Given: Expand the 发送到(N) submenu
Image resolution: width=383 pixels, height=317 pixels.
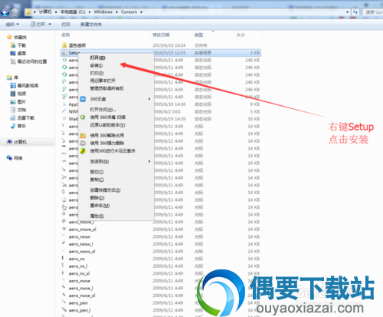Looking at the screenshot, I should (116, 161).
